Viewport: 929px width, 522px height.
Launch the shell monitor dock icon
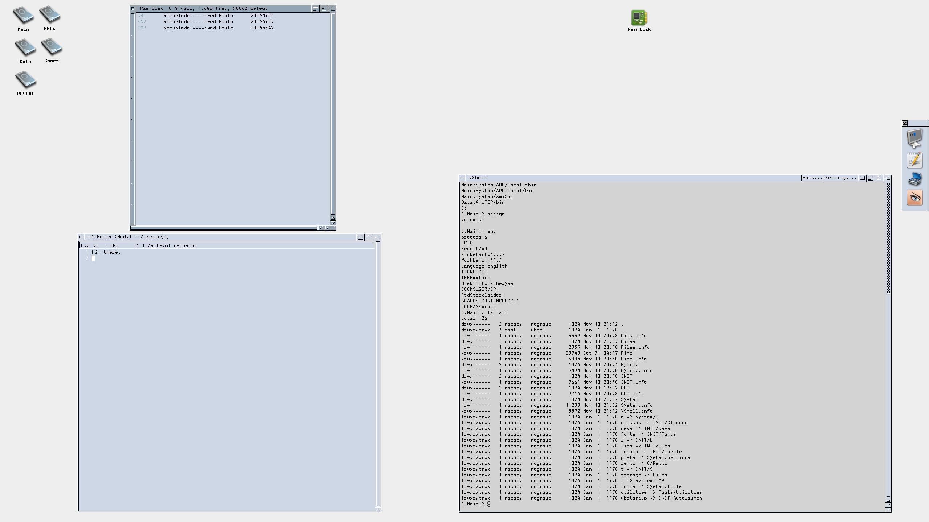(914, 138)
